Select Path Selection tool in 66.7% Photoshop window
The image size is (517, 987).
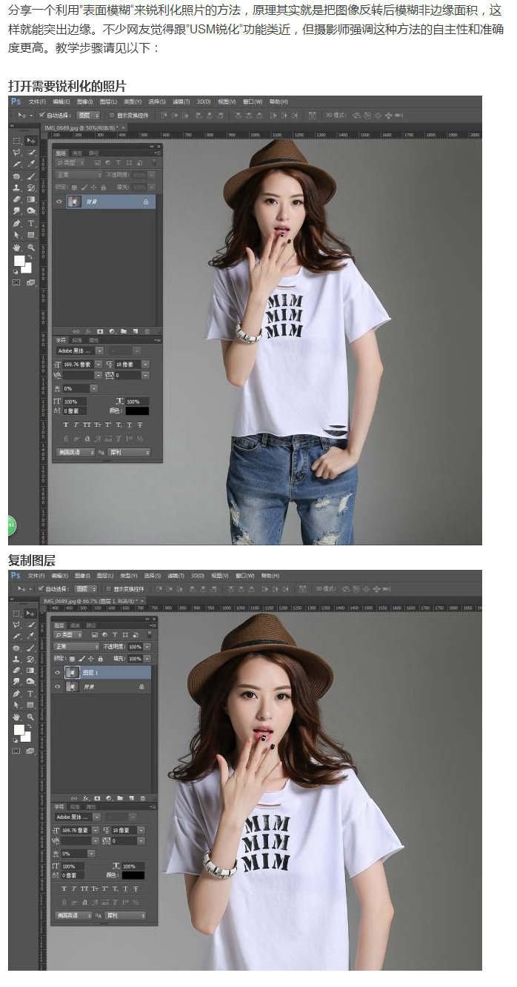coord(16,705)
